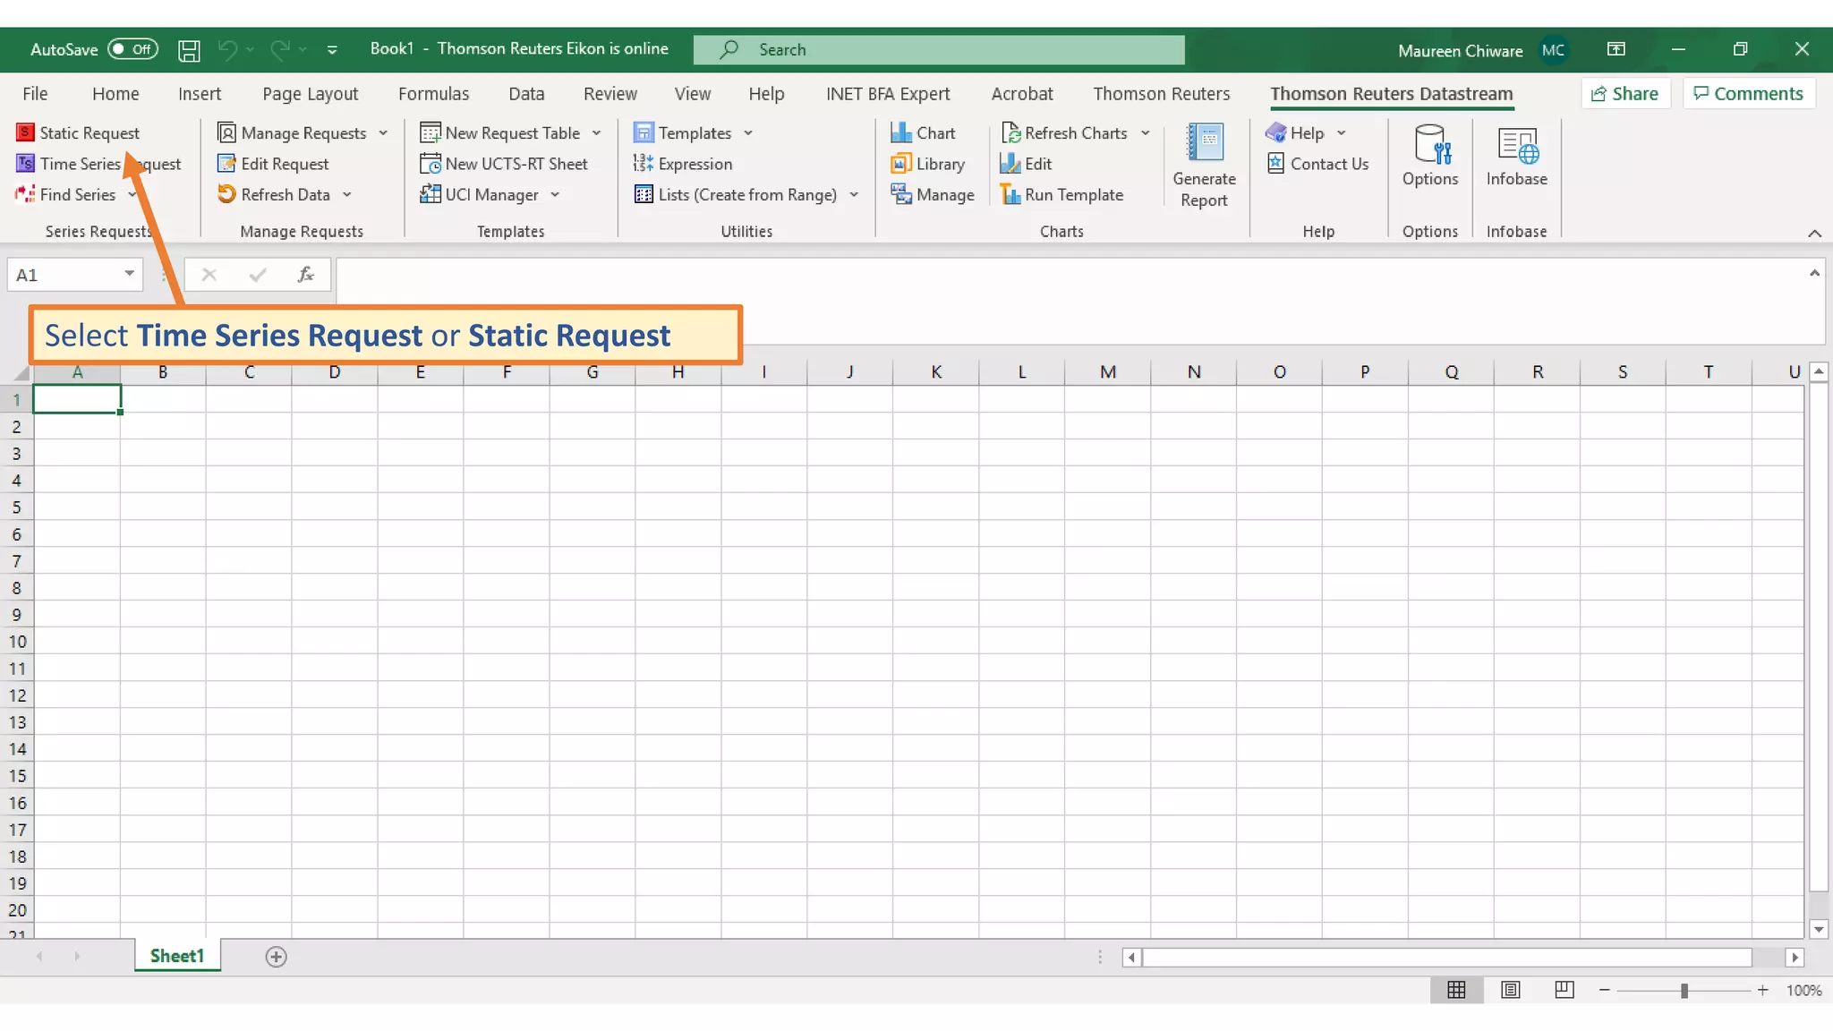Open the Name Box dropdown
1833x1031 pixels.
click(130, 274)
